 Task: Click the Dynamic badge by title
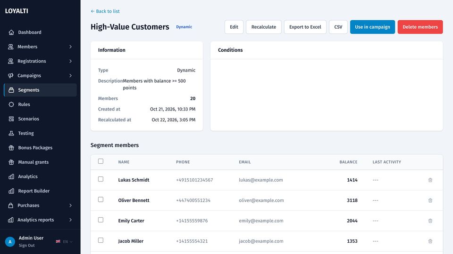pos(184,27)
